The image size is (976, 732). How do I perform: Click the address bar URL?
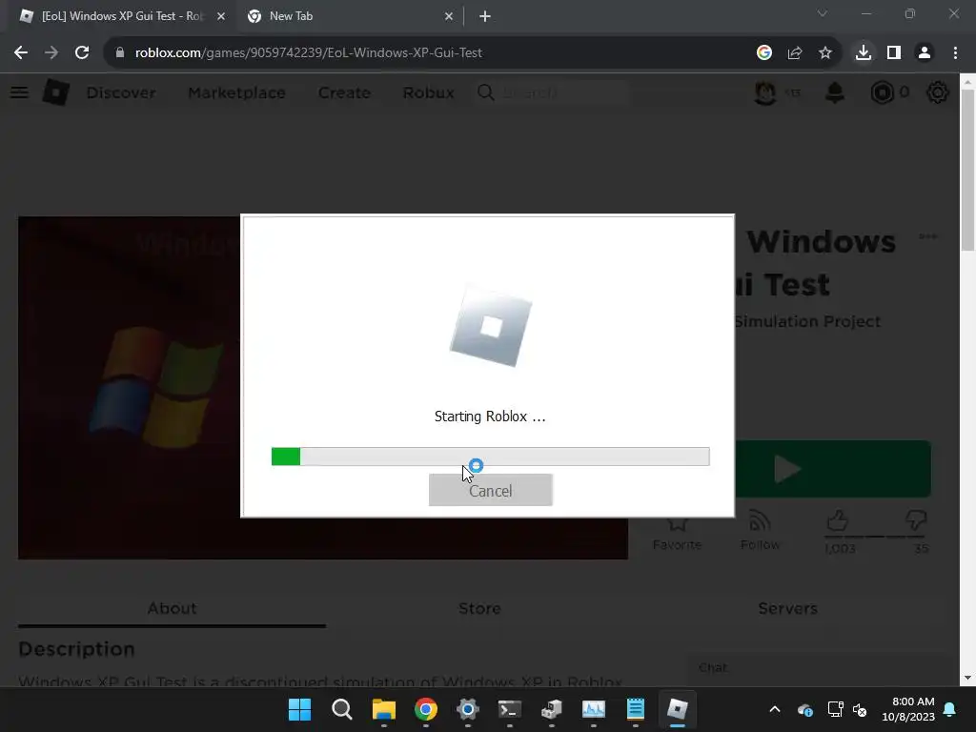(x=308, y=53)
